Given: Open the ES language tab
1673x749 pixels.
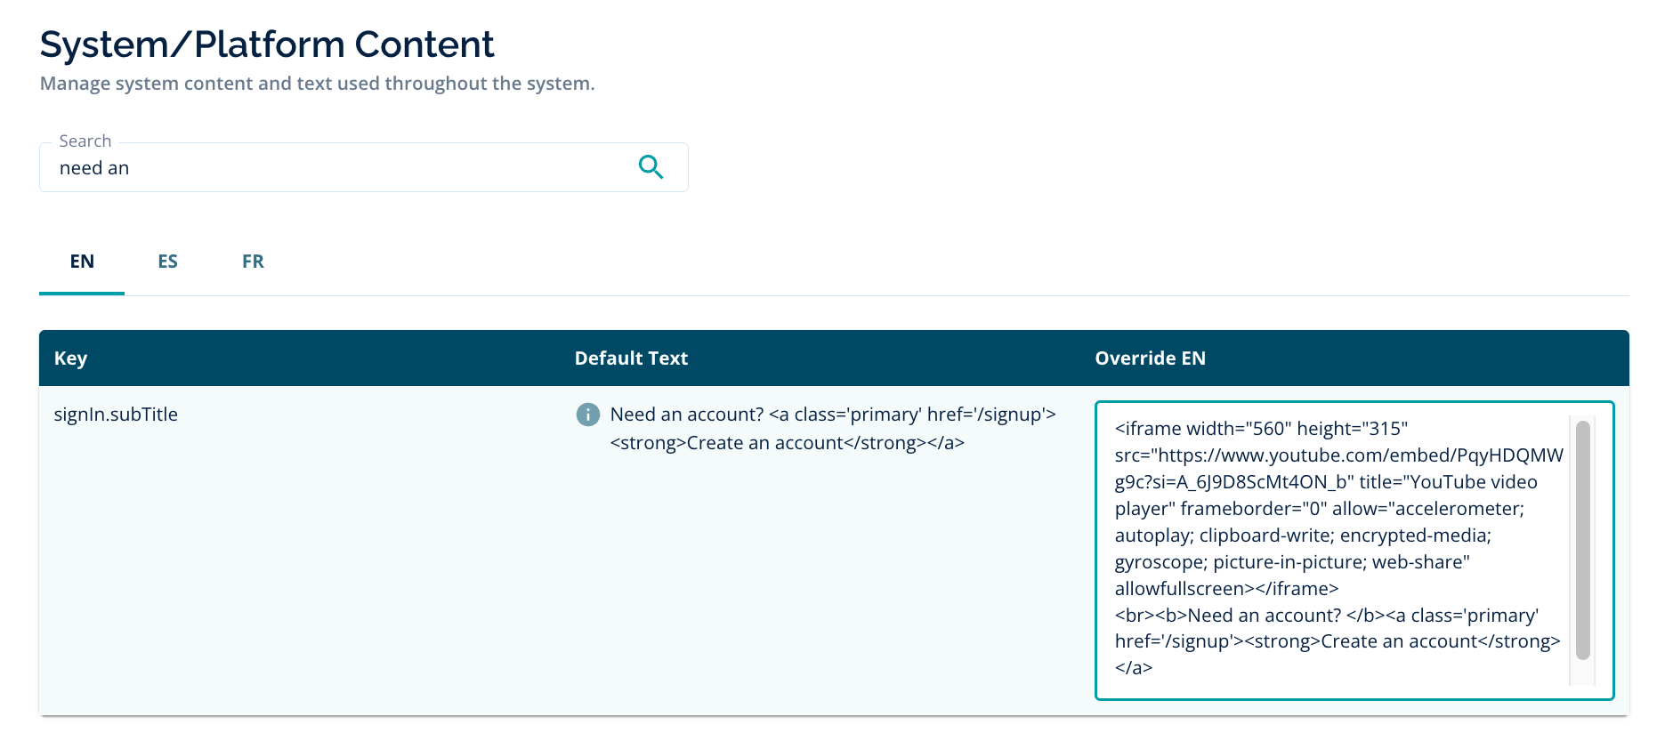Looking at the screenshot, I should tap(167, 262).
